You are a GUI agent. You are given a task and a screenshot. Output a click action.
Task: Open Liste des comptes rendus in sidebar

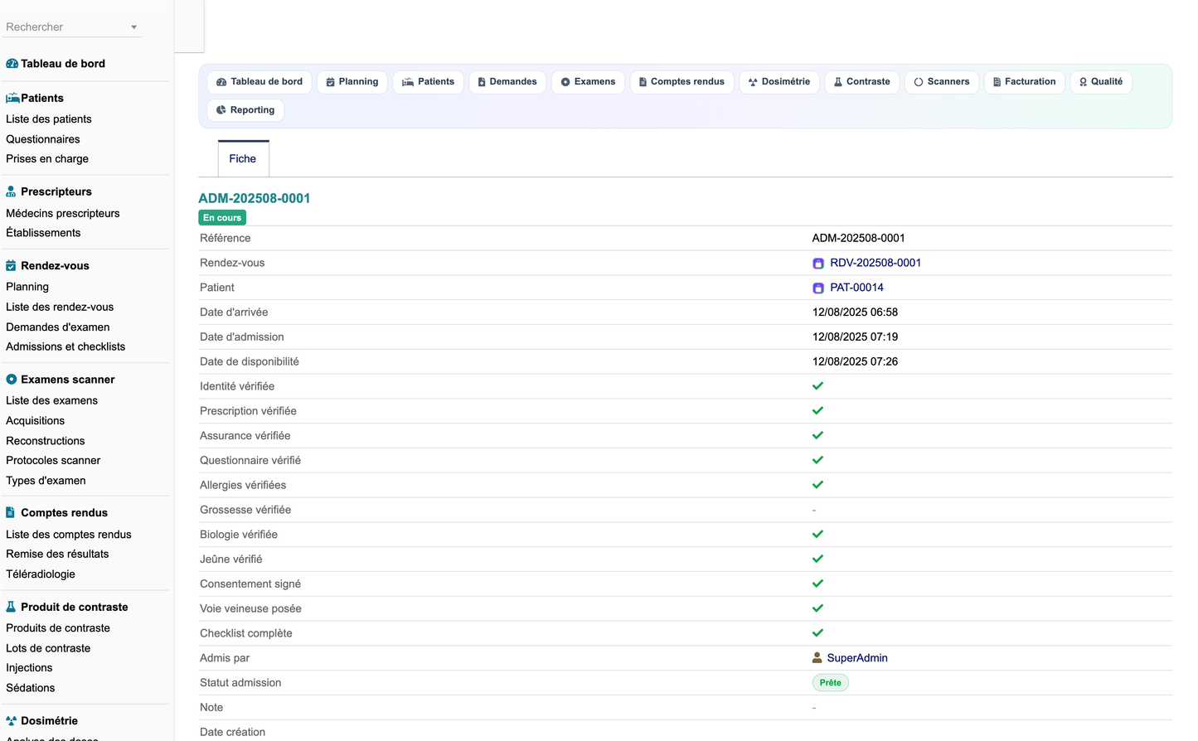click(69, 535)
